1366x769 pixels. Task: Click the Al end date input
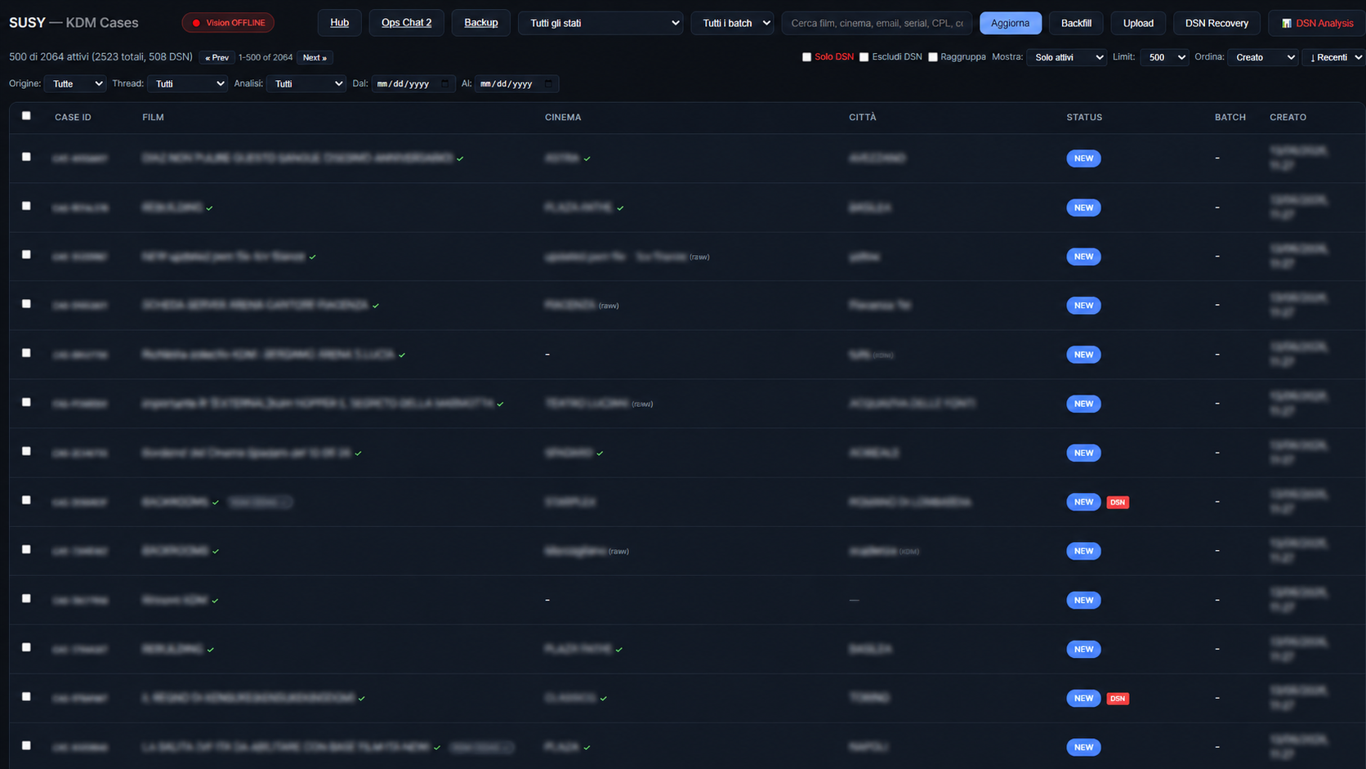(x=517, y=83)
